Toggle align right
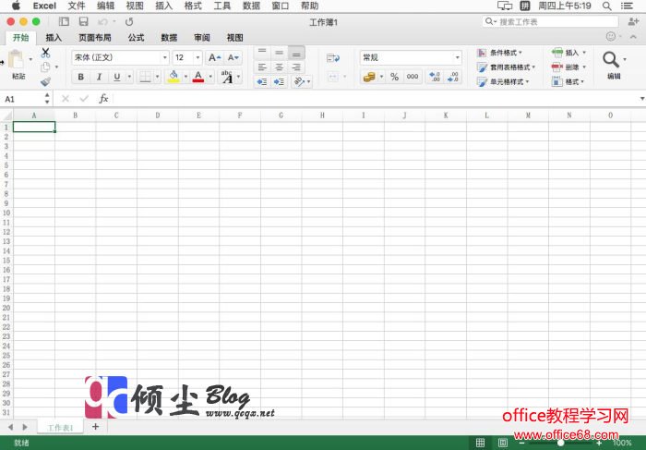Screen dimensions: 646x450 point(296,67)
